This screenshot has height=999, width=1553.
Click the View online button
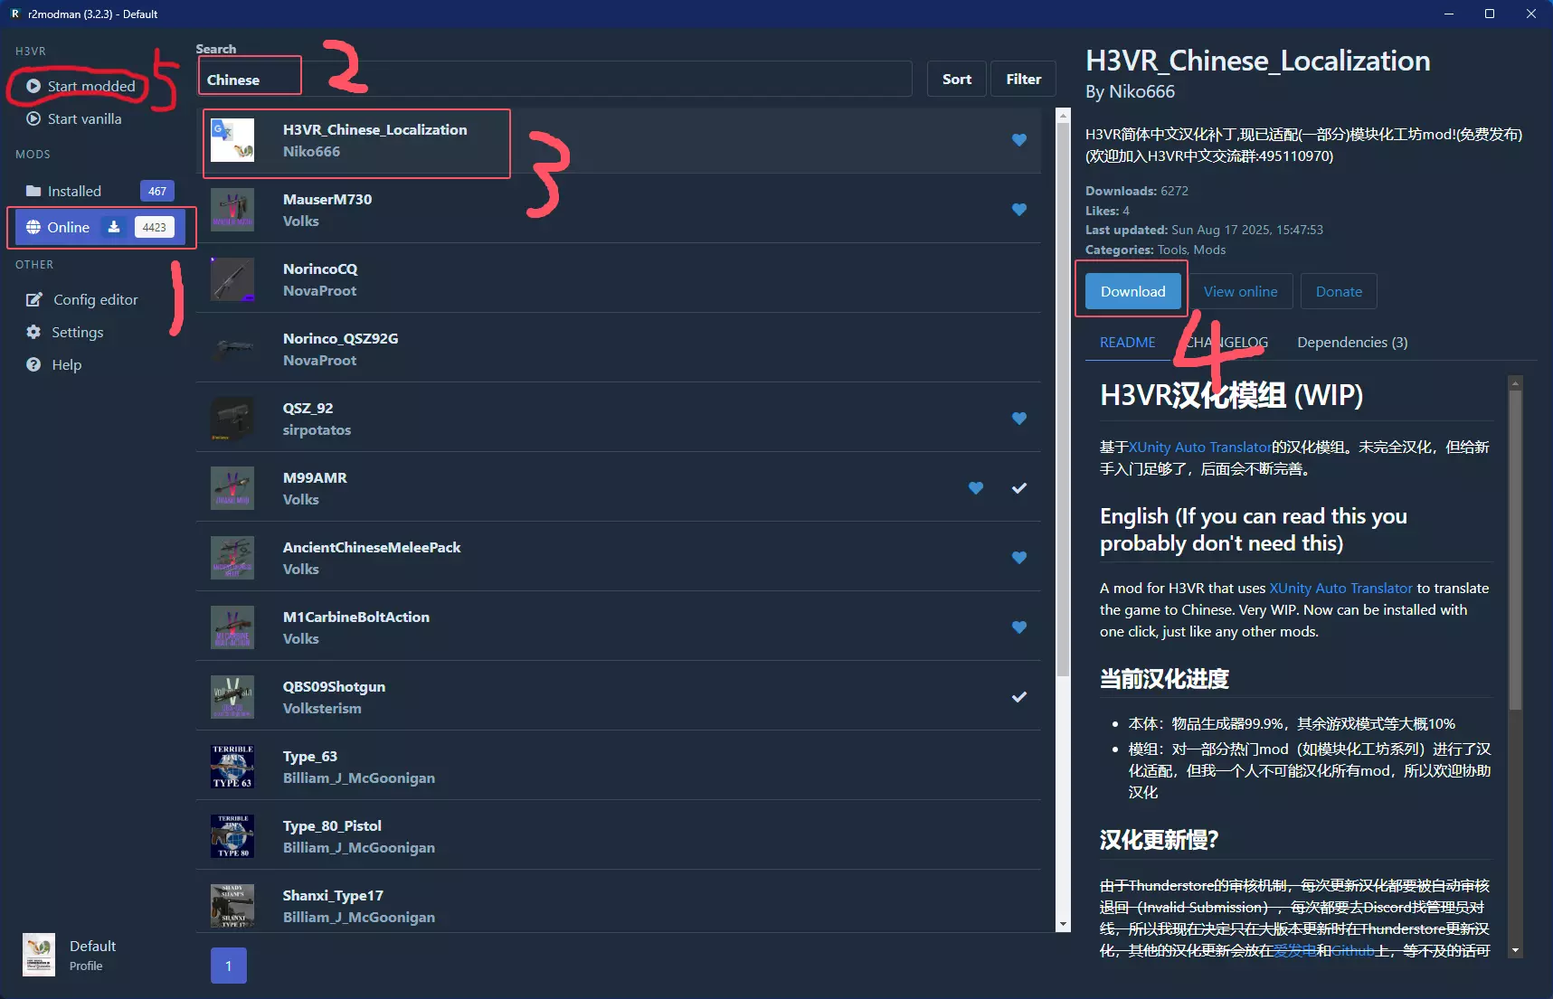[1240, 291]
